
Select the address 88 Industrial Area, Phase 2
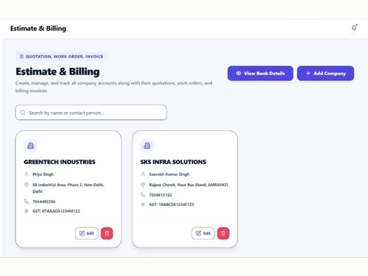[x=68, y=188]
